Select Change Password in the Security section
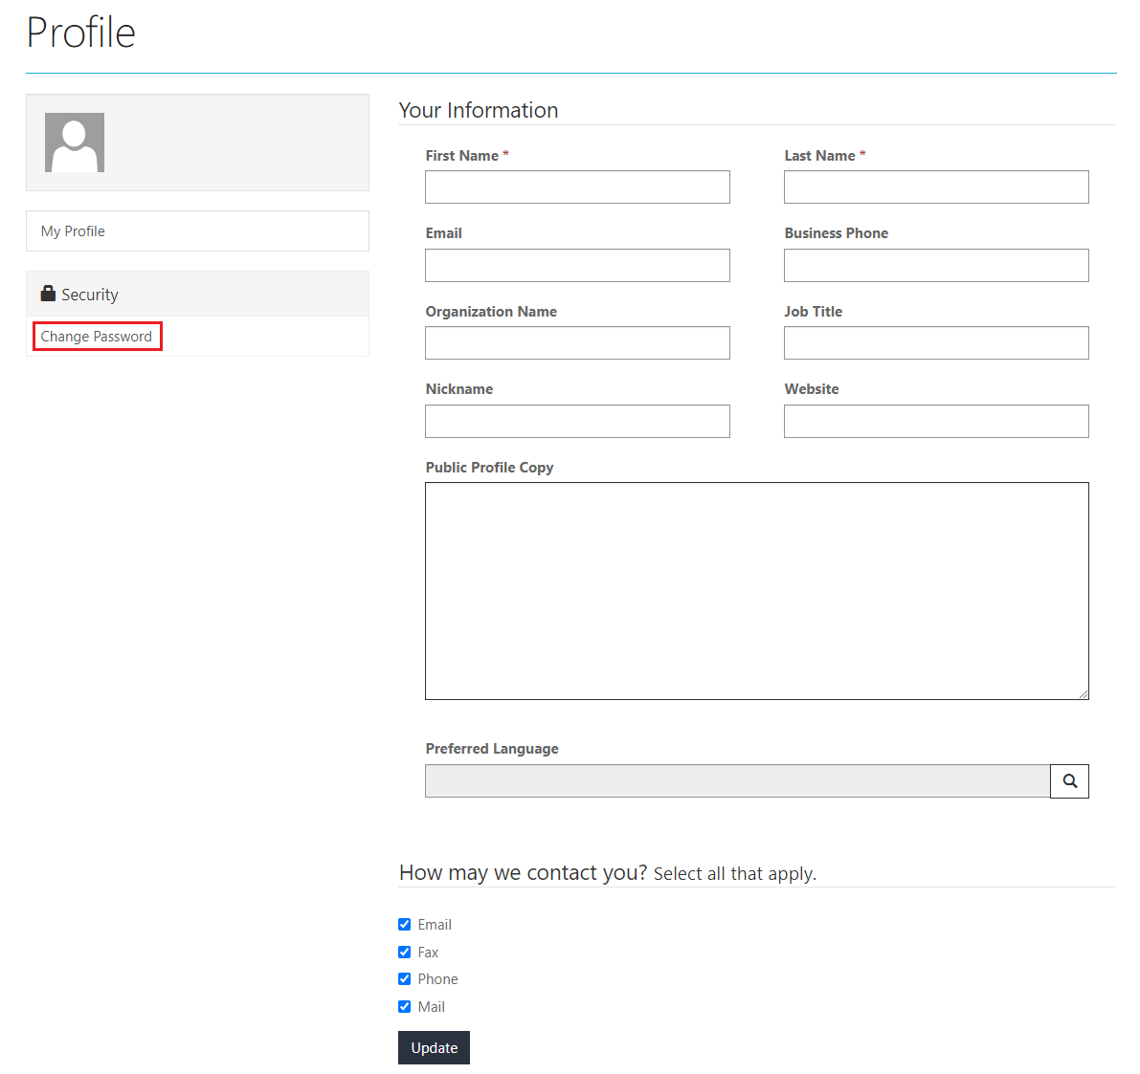 [97, 337]
